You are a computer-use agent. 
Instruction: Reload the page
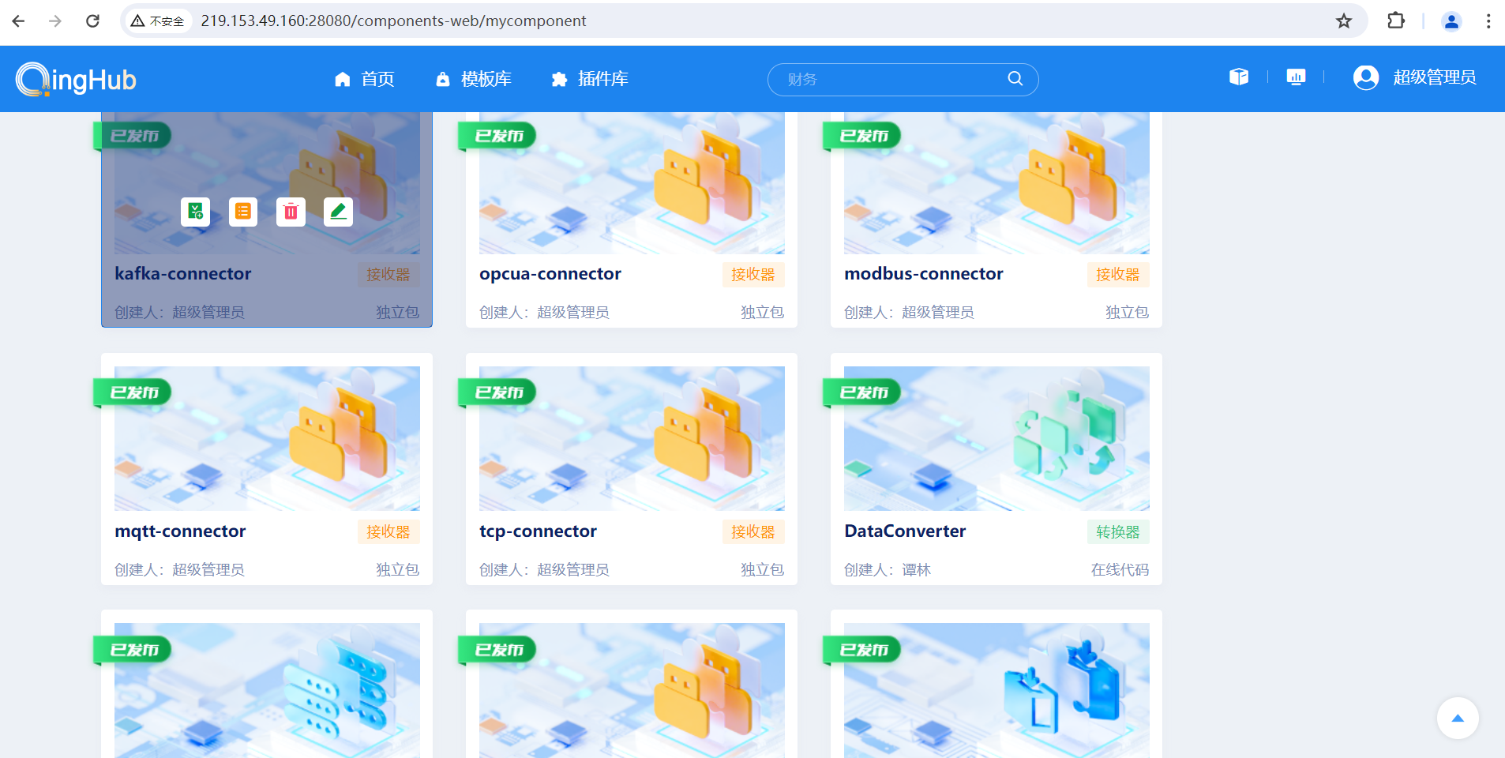pyautogui.click(x=92, y=21)
